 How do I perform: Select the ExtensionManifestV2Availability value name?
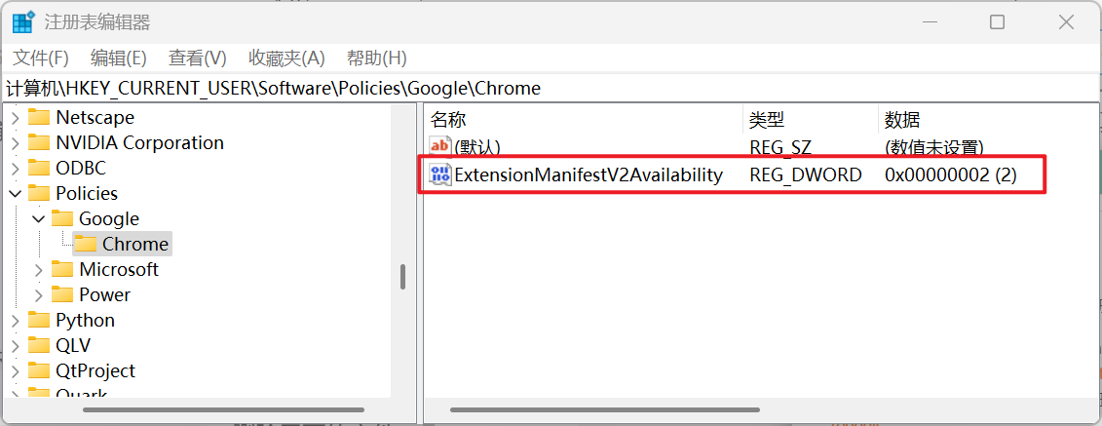589,174
